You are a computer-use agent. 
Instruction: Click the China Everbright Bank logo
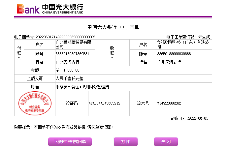pos(50,9)
